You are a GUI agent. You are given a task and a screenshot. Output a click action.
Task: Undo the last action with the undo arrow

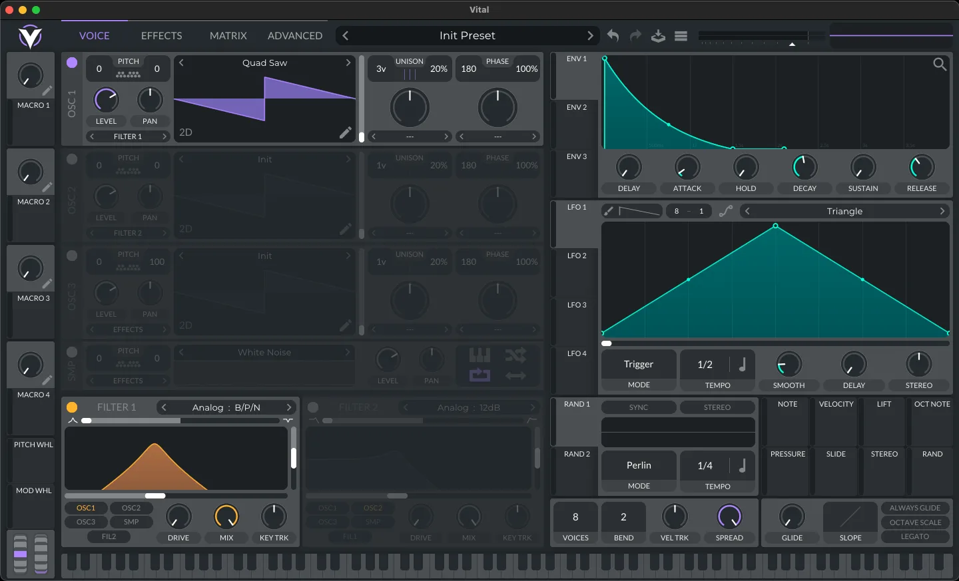pyautogui.click(x=613, y=35)
